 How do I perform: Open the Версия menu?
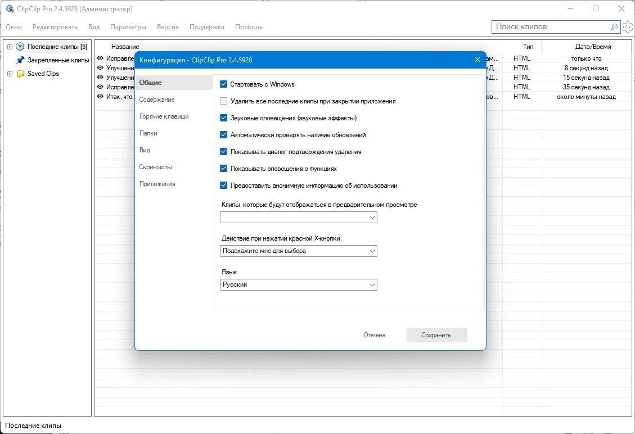(168, 27)
